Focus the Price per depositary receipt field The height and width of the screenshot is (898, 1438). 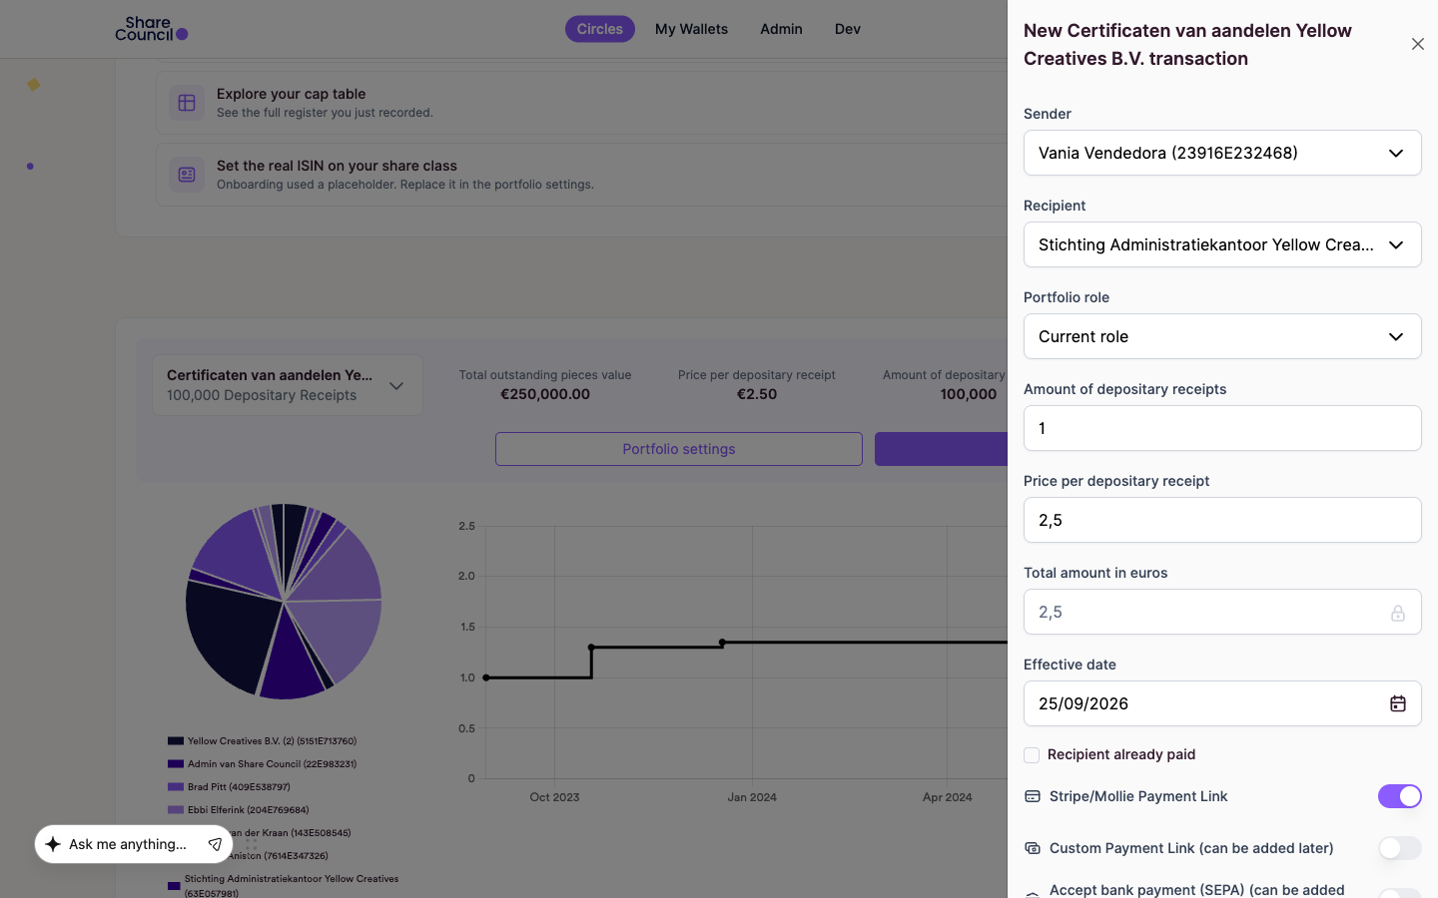(1222, 520)
